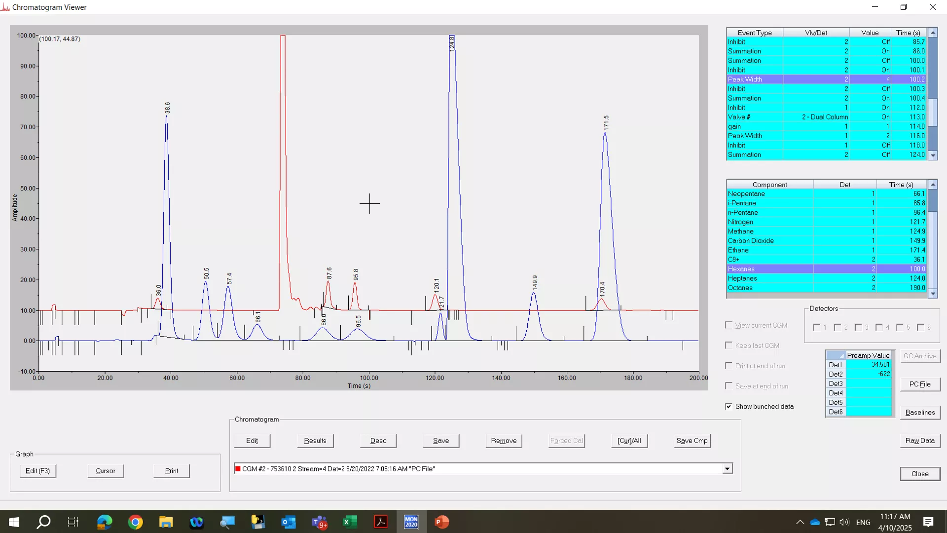The height and width of the screenshot is (533, 947).
Task: Click the Baselines button
Action: 919,412
